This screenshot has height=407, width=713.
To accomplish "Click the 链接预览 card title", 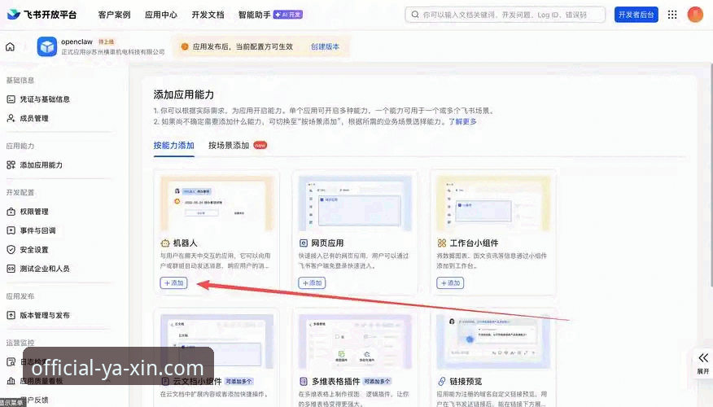I will click(x=466, y=382).
